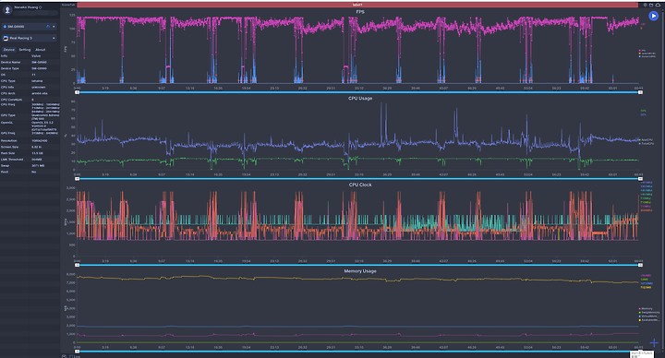
Task: Toggle the AppCPU series in the legend
Action: tap(647, 140)
